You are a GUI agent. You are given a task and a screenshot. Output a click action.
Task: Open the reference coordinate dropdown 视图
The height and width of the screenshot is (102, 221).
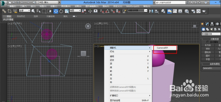75,10
